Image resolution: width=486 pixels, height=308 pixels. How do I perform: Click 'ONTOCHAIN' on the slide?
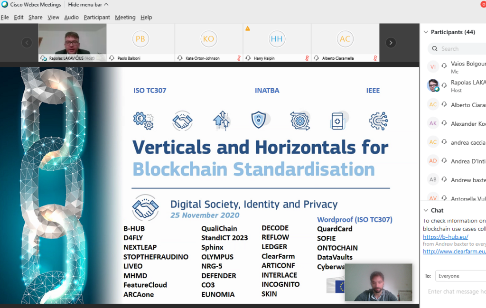(337, 248)
